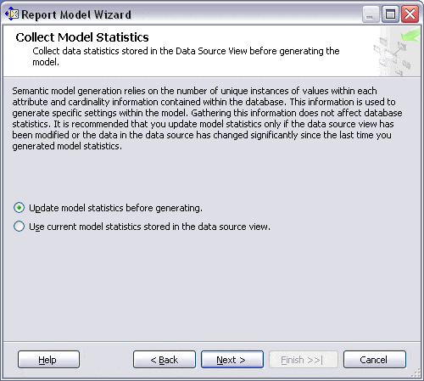Cancel the Report Model Wizard
This screenshot has height=381, width=424.
pyautogui.click(x=375, y=360)
